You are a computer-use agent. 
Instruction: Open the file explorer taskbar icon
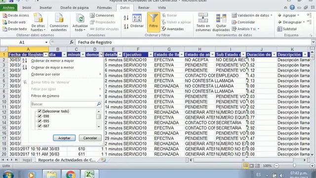pos(51,174)
